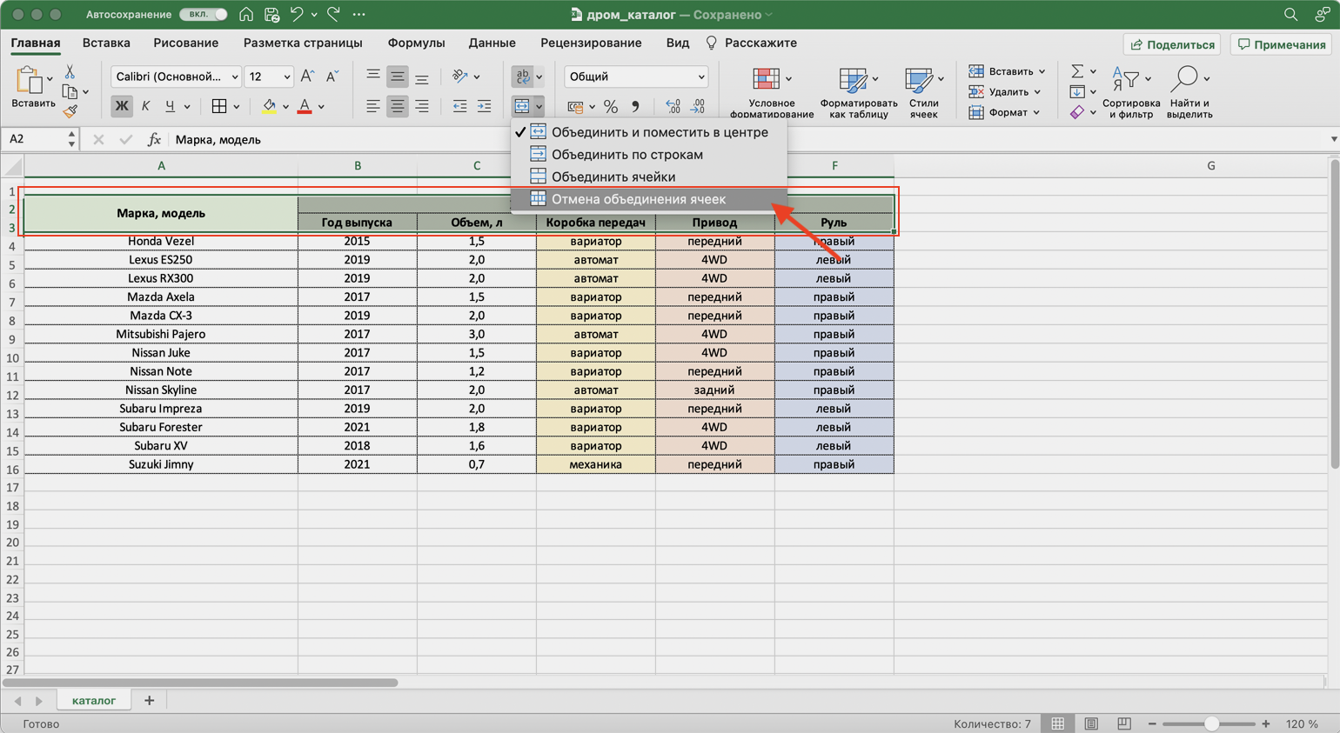Align text to the right
1340x733 pixels.
[x=421, y=106]
